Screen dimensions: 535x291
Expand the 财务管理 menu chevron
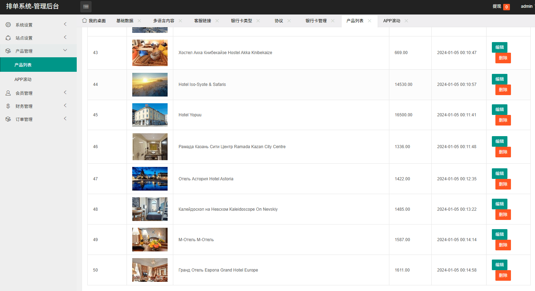tap(65, 105)
